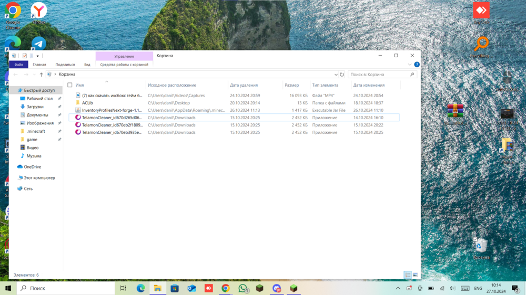Open the WinRAR VanillaPlus archive on desktop
526x295 pixels.
click(x=454, y=114)
